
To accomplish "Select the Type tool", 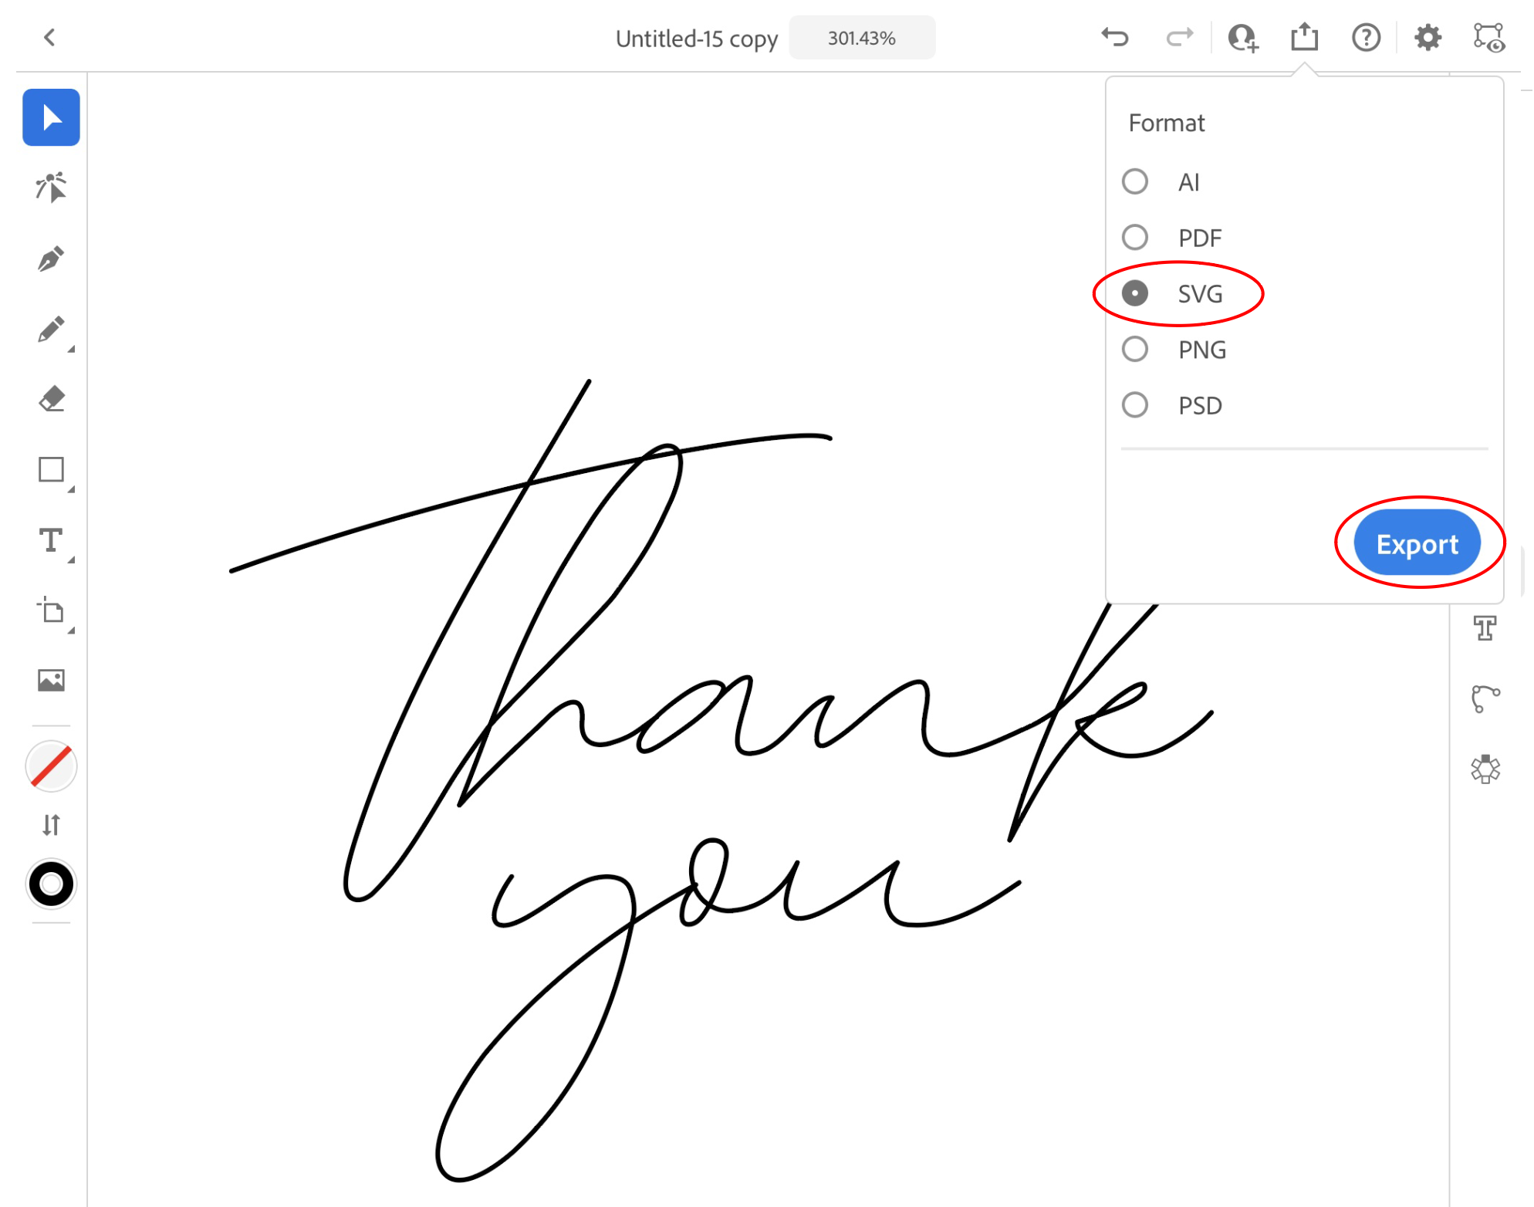I will point(51,541).
